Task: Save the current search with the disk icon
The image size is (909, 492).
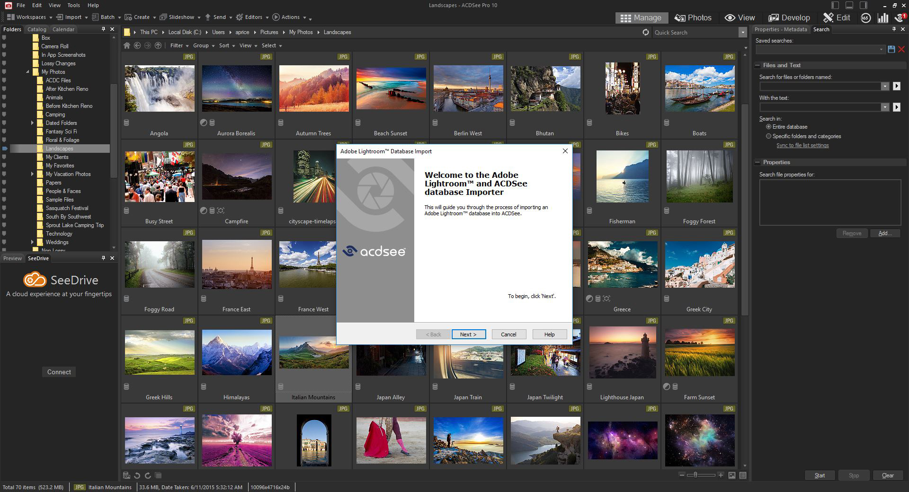Action: pos(891,49)
